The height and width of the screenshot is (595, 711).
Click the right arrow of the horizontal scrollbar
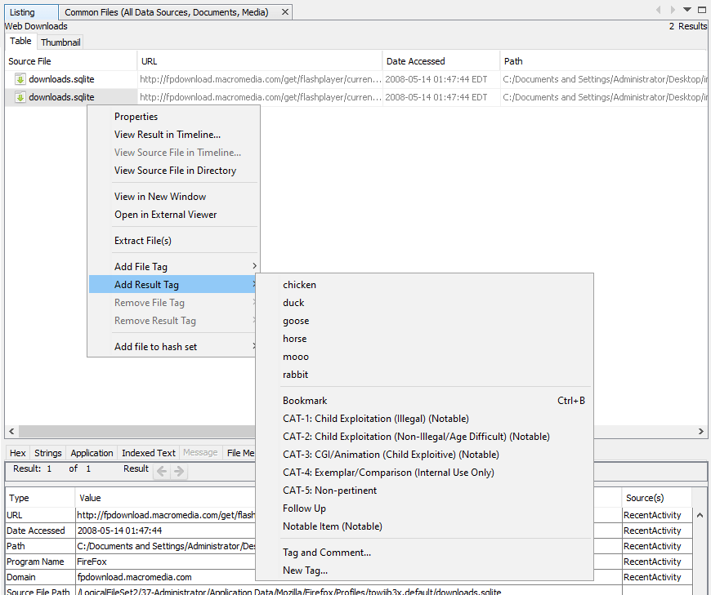pos(701,431)
